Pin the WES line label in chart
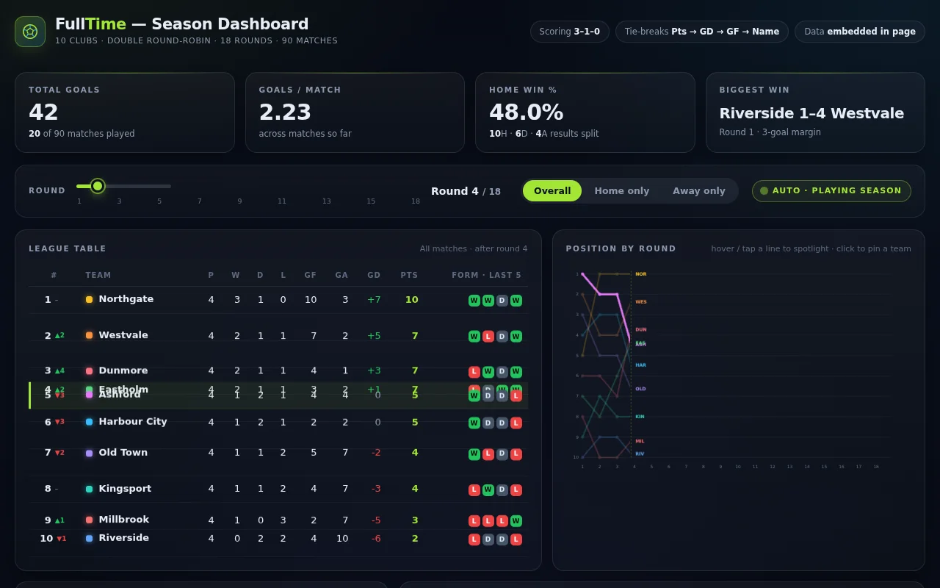This screenshot has width=940, height=588. tap(641, 302)
